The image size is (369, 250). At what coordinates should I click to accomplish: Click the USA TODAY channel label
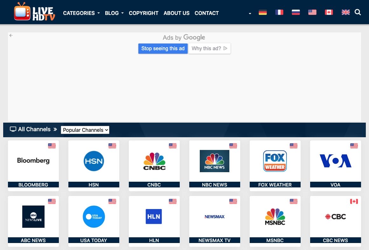94,240
